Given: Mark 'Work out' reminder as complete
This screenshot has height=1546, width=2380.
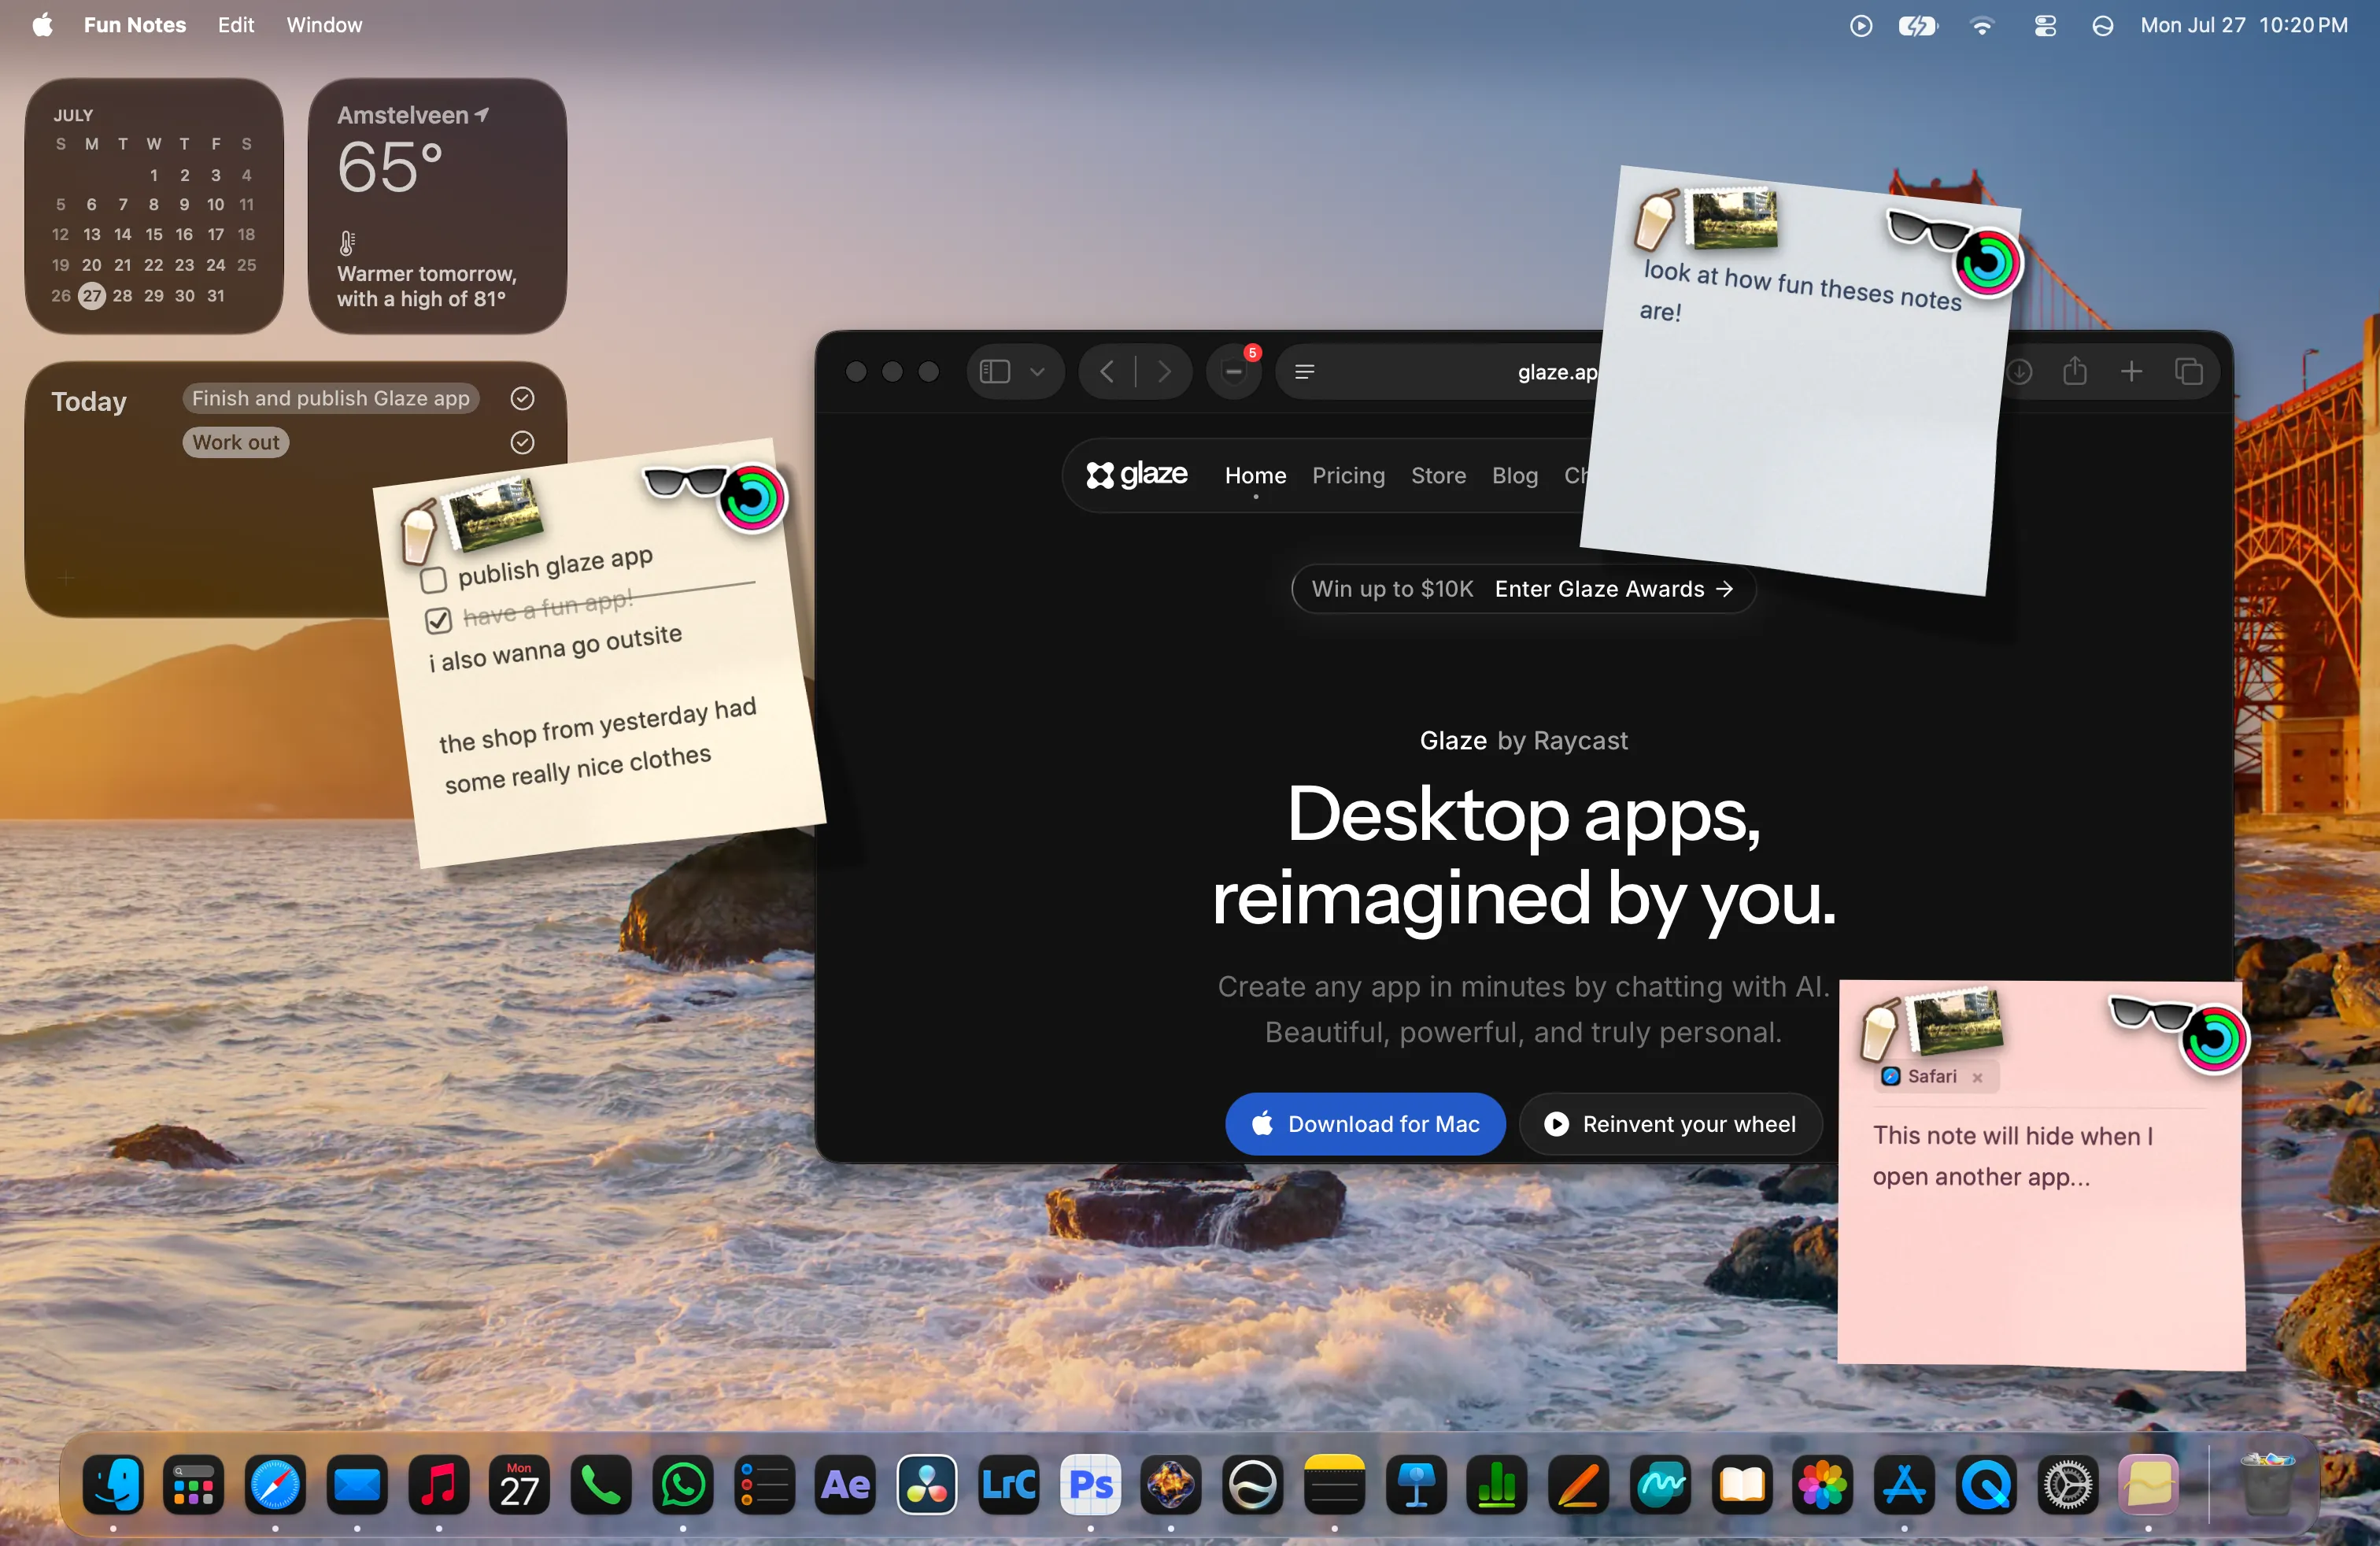Looking at the screenshot, I should [x=522, y=442].
